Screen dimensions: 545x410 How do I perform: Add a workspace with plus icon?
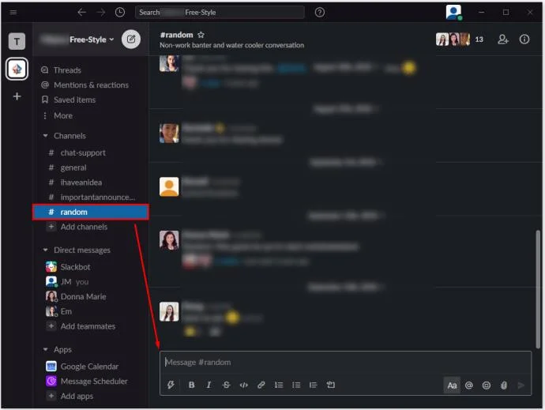click(x=17, y=96)
